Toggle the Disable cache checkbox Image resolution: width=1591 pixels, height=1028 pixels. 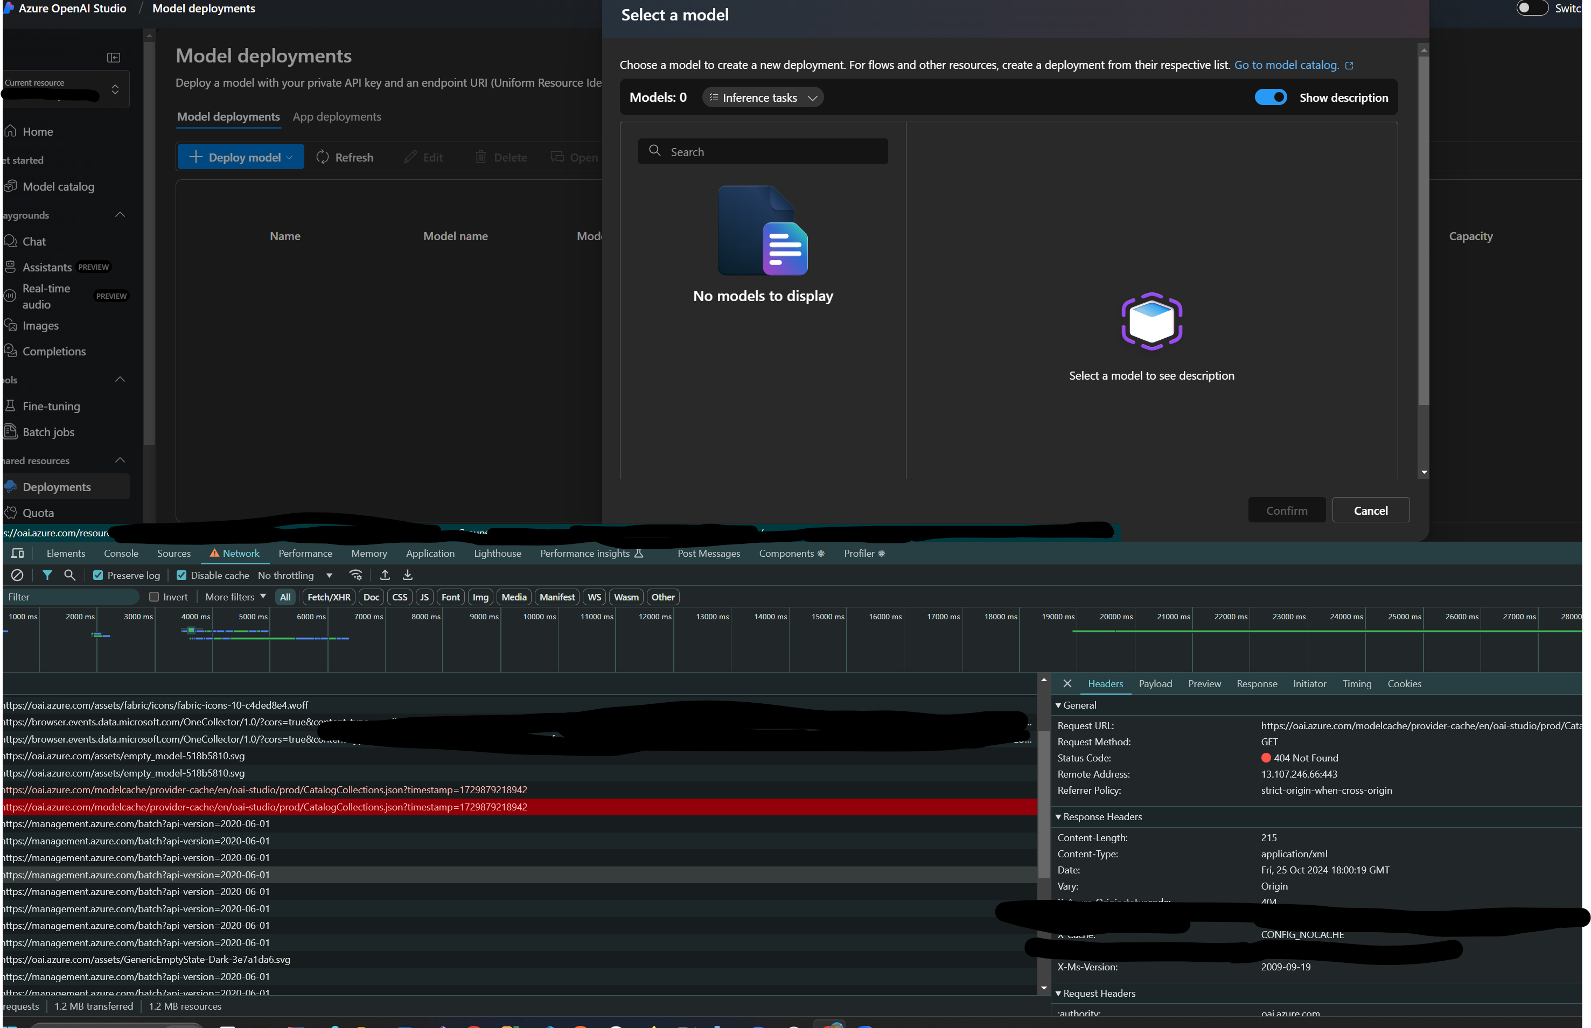[181, 576]
